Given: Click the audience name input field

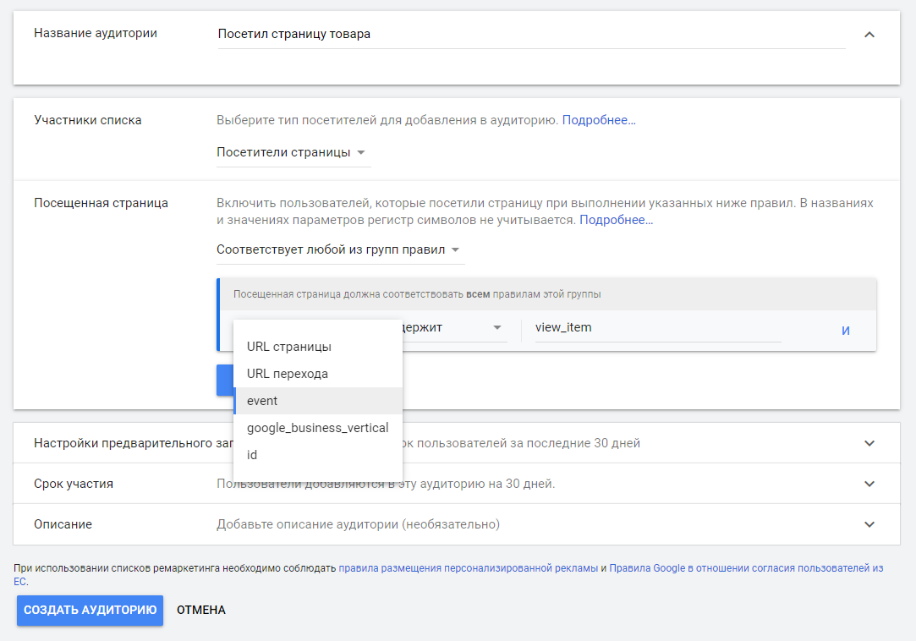Looking at the screenshot, I should [530, 35].
